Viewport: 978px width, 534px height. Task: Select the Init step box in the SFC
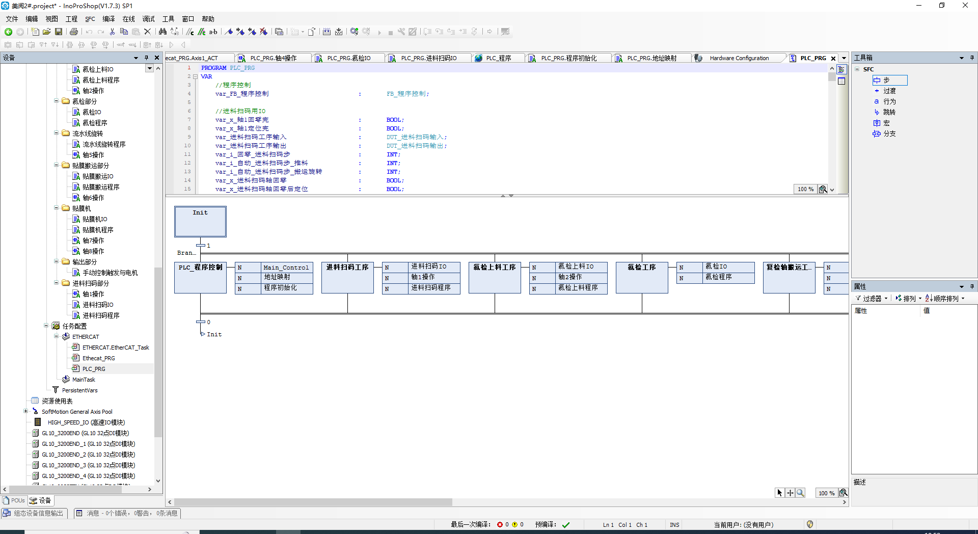(x=200, y=221)
